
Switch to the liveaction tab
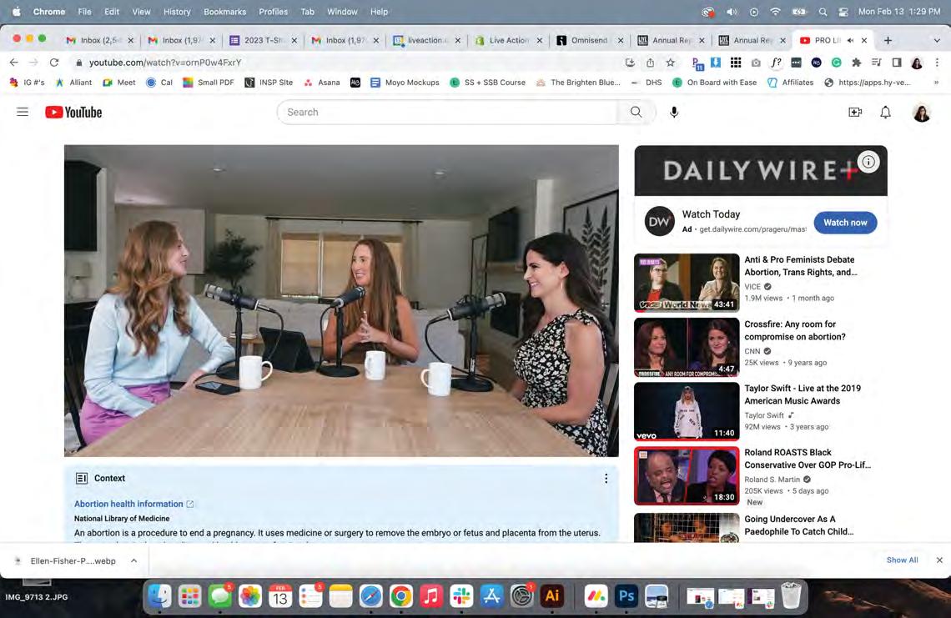tap(425, 40)
